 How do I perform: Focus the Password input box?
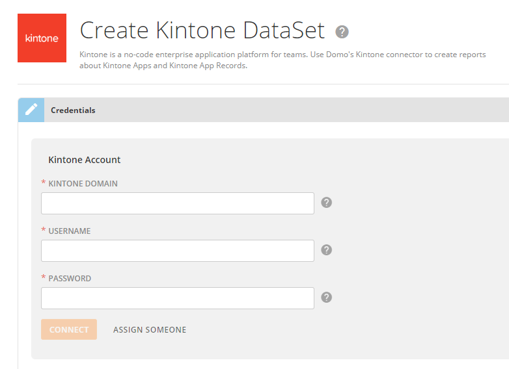[x=178, y=298]
